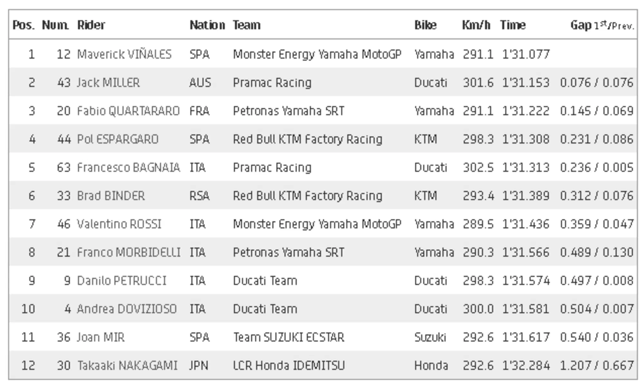This screenshot has height=386, width=644.
Task: Click the Rider column header
Action: tap(91, 25)
